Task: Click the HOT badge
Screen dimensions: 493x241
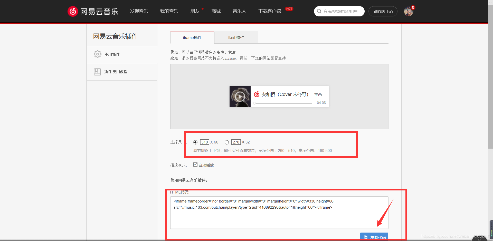Action: [x=289, y=9]
